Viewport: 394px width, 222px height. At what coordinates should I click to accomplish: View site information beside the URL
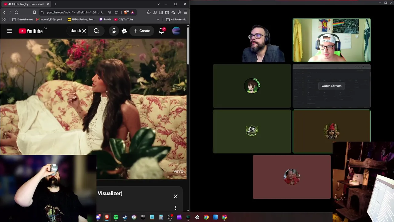point(42,12)
